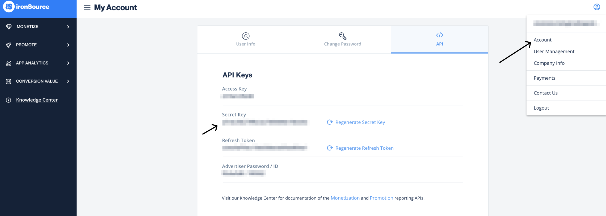Expand the App Analytics chevron
The height and width of the screenshot is (216, 606).
tap(68, 63)
